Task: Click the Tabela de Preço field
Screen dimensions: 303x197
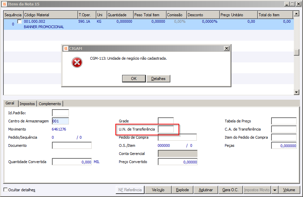Action: 284,121
